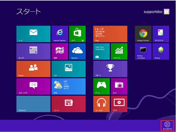This screenshot has width=176, height=132.
Task: Launch the Node.js tile
Action: click(161, 51)
